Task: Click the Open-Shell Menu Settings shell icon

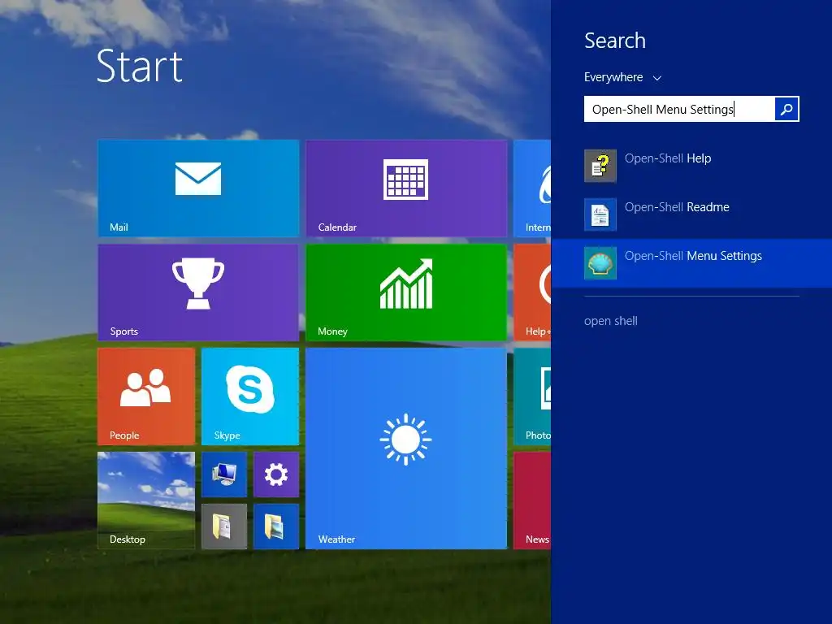Action: pyautogui.click(x=600, y=263)
